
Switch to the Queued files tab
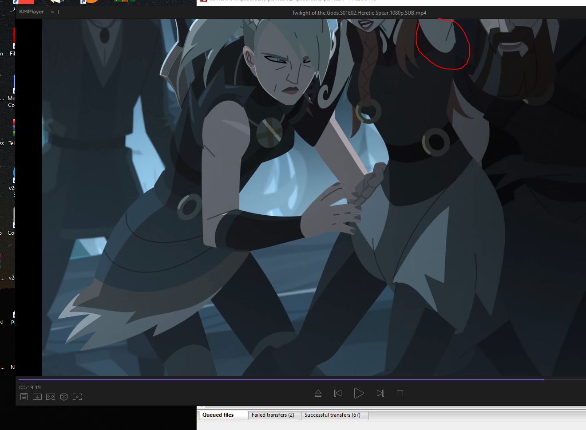tap(218, 415)
